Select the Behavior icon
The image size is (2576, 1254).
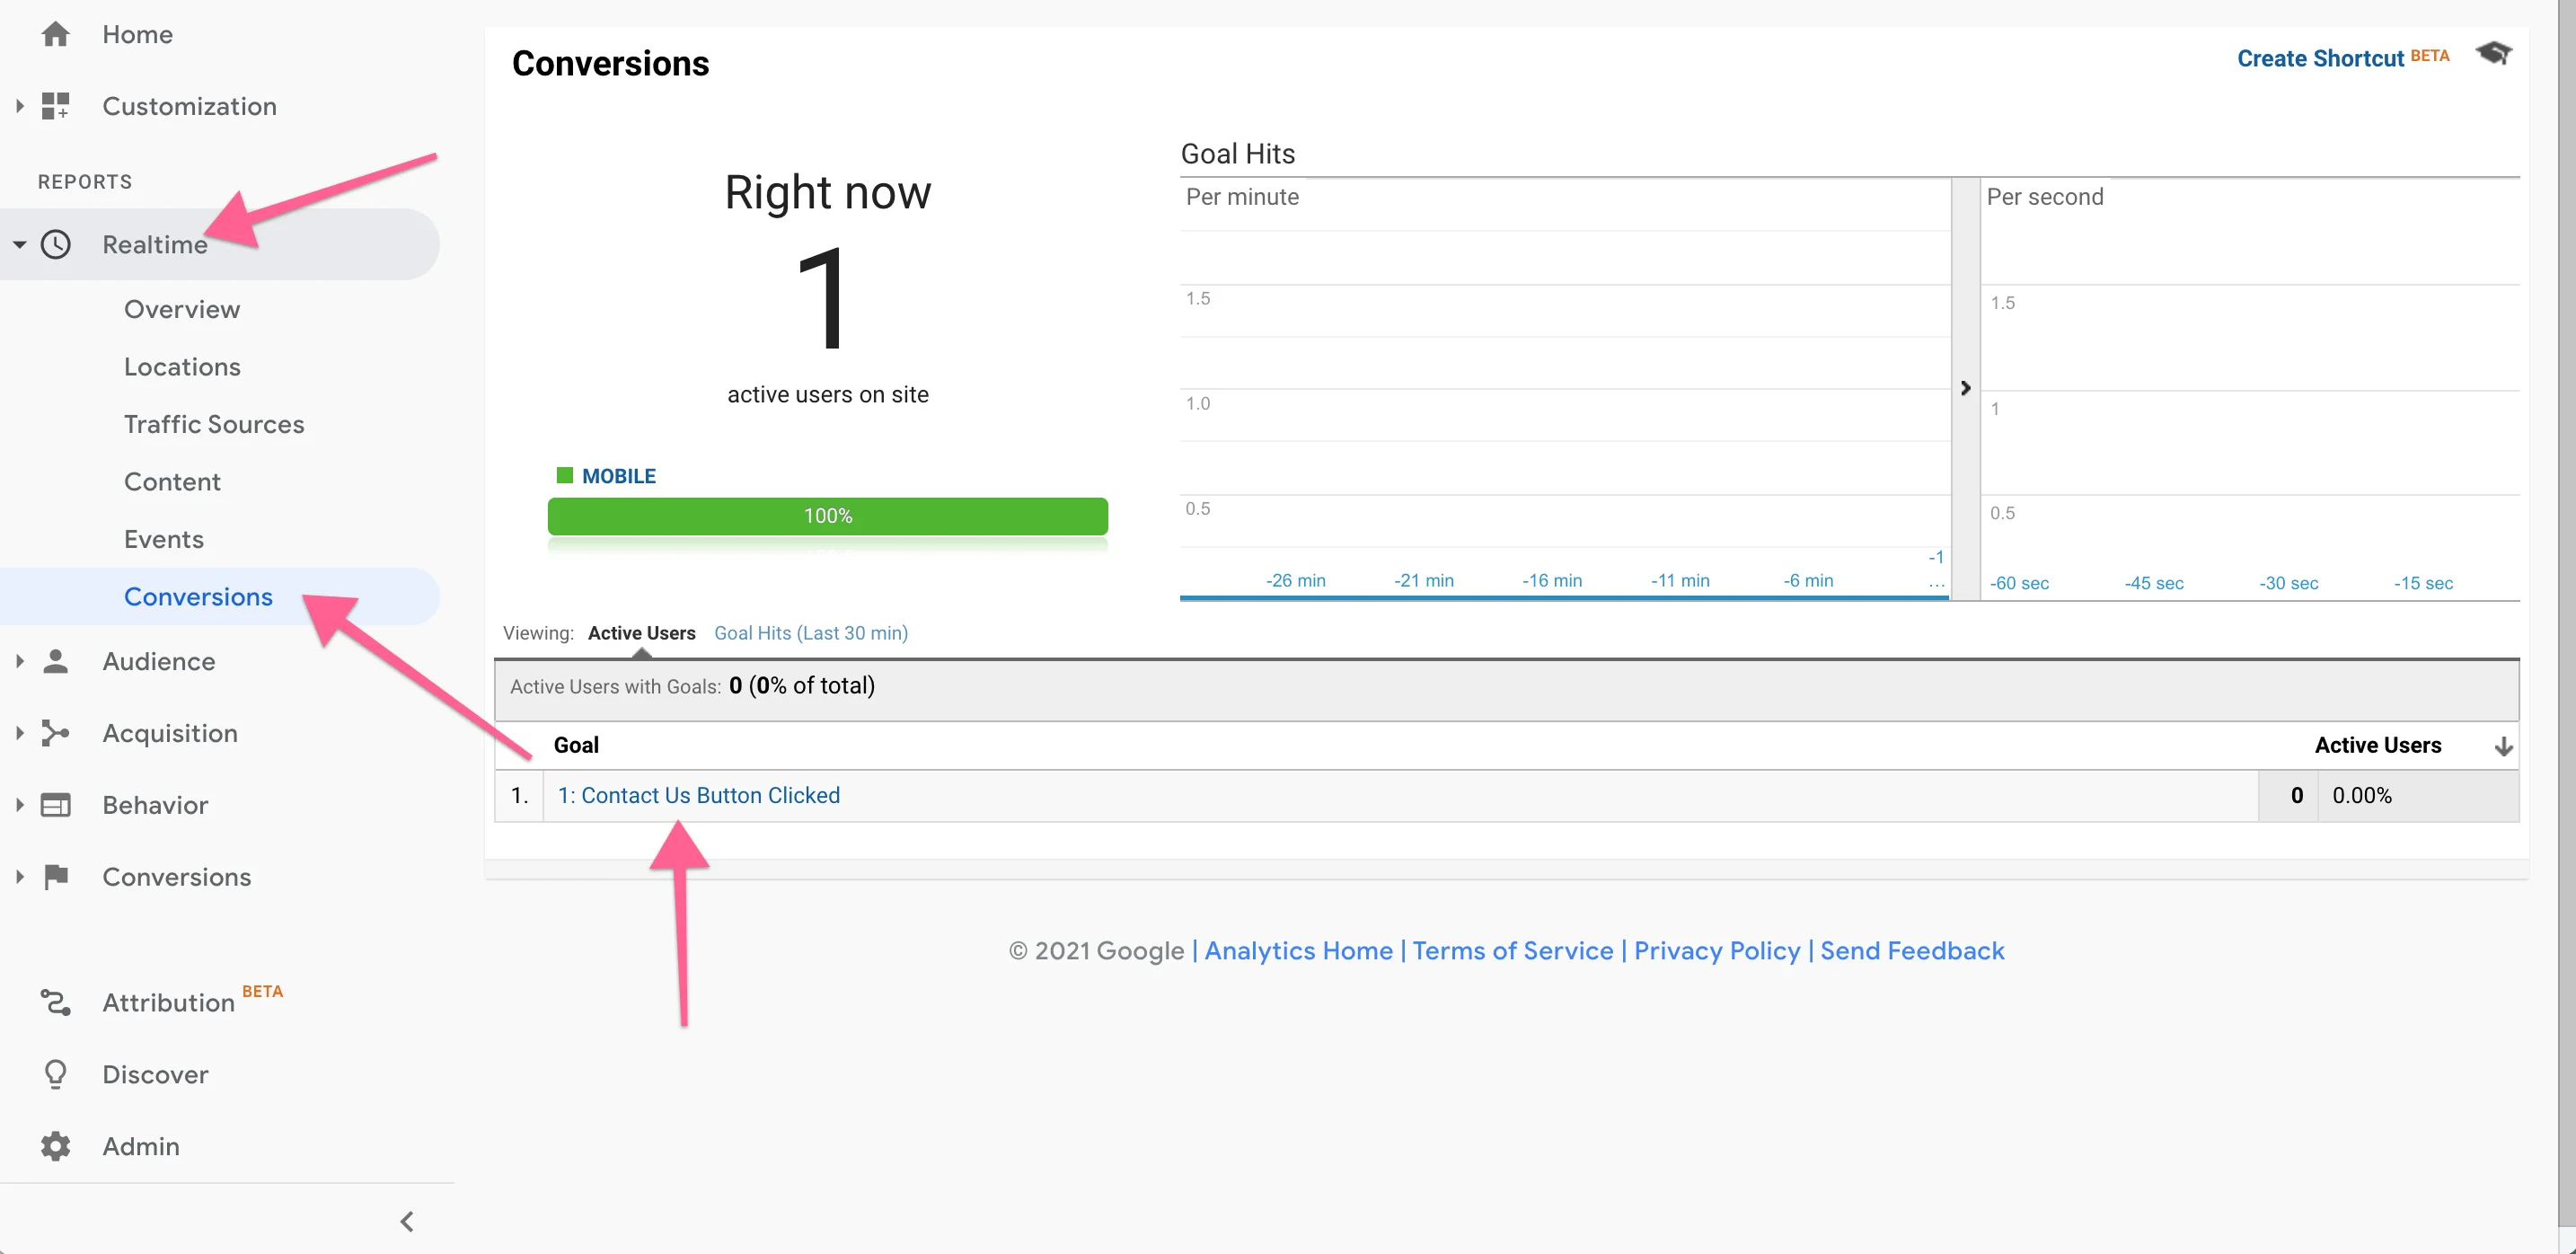[x=56, y=805]
